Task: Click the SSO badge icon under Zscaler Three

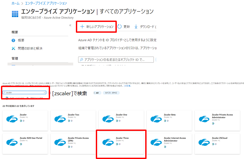Action: (117, 144)
